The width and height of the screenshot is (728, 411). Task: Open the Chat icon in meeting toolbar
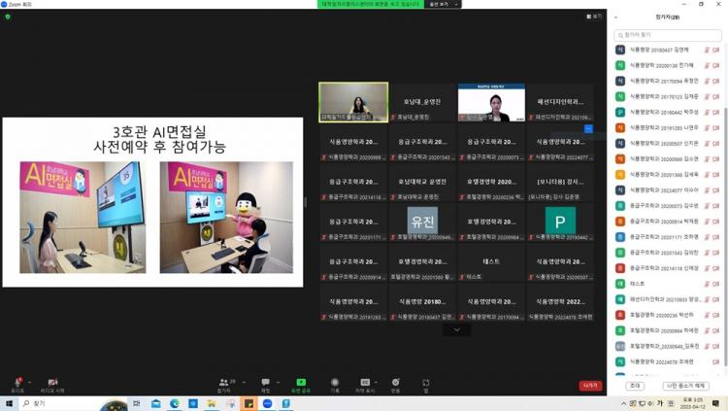click(266, 383)
